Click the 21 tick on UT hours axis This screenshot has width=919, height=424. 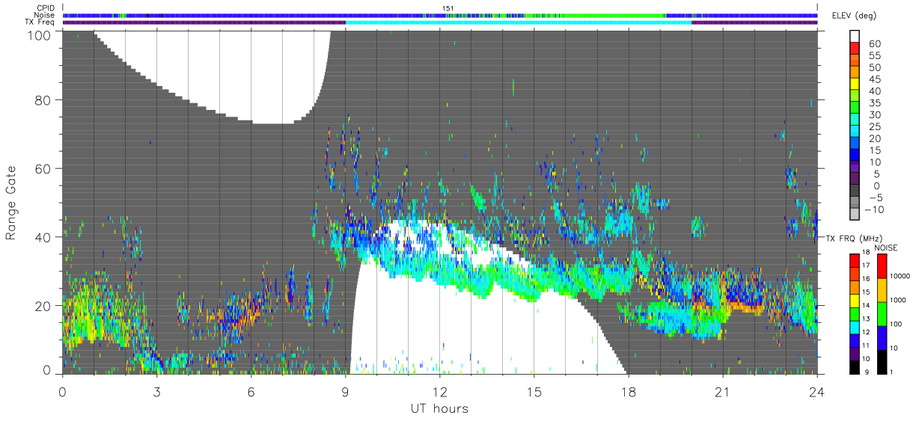(x=722, y=391)
